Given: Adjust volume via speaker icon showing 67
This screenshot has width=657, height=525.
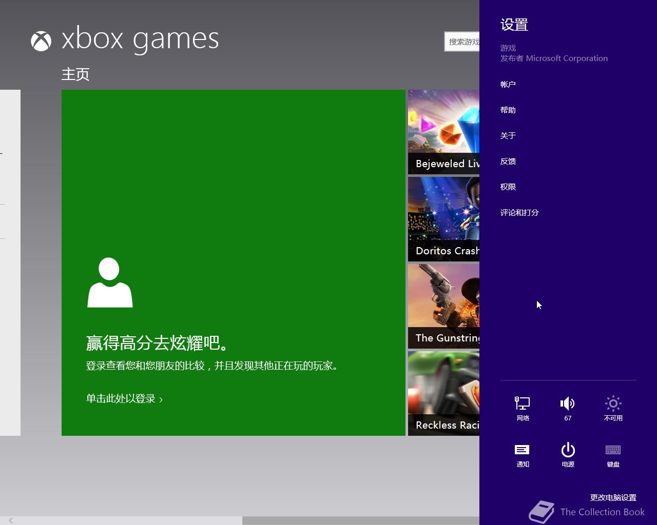Looking at the screenshot, I should tap(568, 409).
